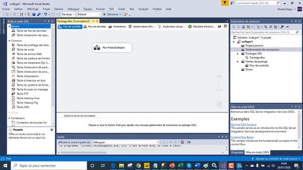Click the wrench properties icon in Explorateur de solutions
The image size is (303, 170).
click(282, 27)
